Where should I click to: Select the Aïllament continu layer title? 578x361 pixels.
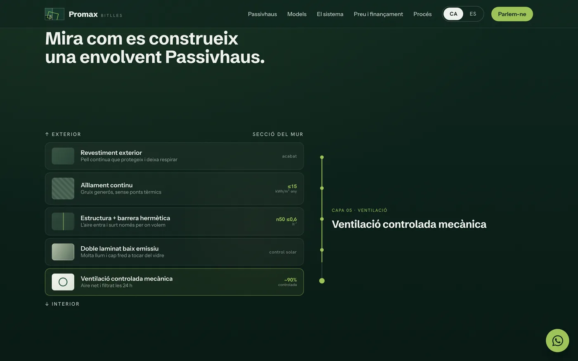pyautogui.click(x=107, y=185)
